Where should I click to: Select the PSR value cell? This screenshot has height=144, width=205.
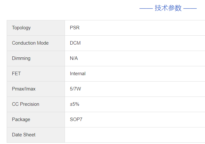(75, 28)
